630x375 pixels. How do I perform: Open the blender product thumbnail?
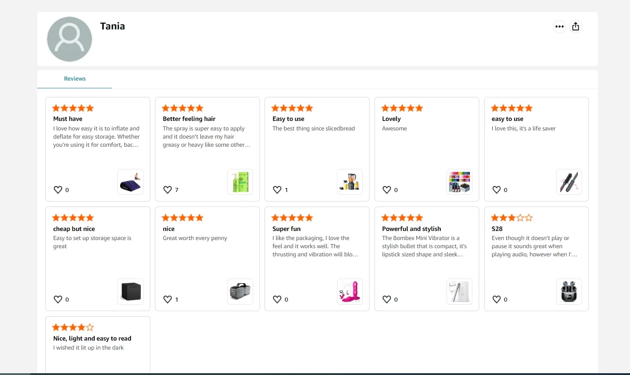(350, 182)
